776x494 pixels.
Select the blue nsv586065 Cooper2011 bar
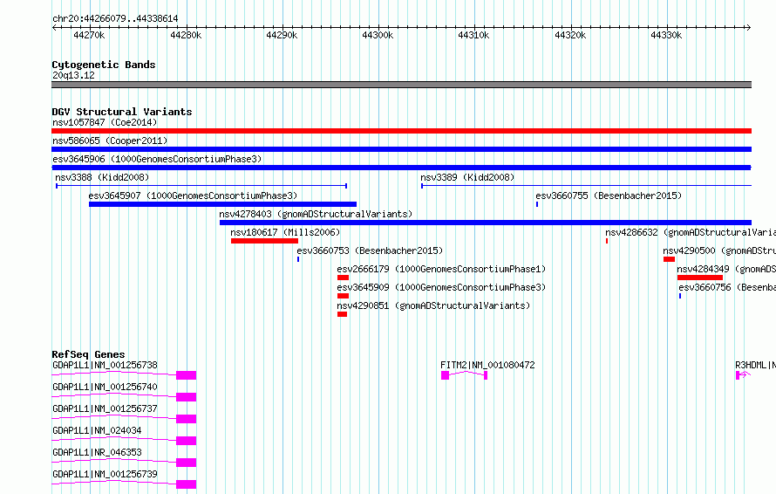tap(401, 149)
